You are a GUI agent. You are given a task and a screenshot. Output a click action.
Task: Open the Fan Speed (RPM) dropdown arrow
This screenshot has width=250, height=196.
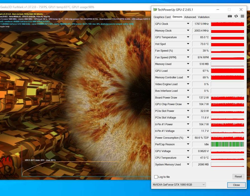point(188,57)
